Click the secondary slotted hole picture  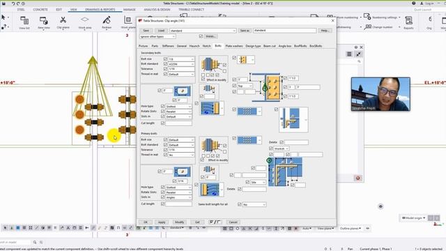[183, 91]
